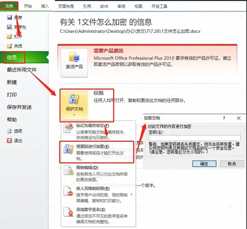The width and height of the screenshot is (247, 229).
Task: Click the Activate Product icon button
Action: click(x=74, y=63)
